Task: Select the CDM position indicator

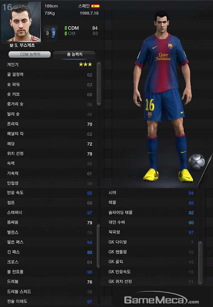Action: [72, 28]
